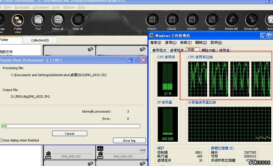This screenshot has height=166, width=273.
Task: Switch to 使用者 tab in Task Manager
Action: click(224, 50)
